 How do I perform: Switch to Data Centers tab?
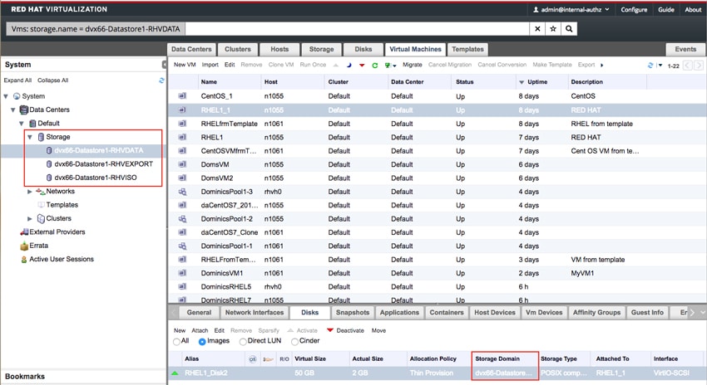(191, 50)
